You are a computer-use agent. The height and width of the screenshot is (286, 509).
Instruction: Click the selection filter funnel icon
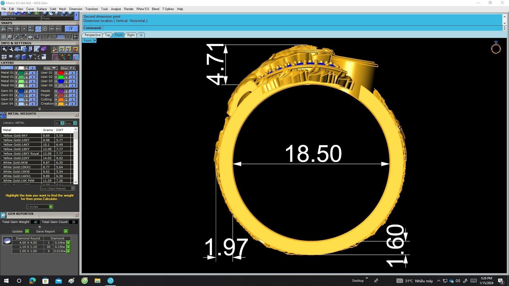30,57
